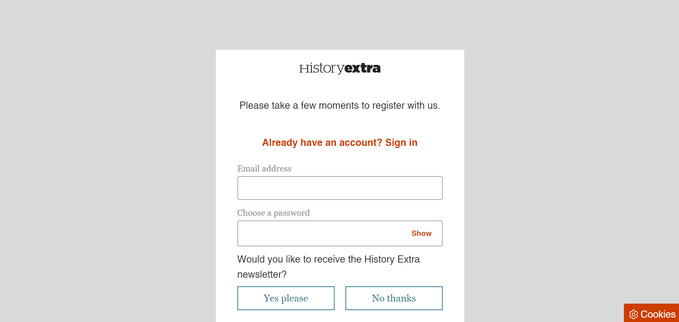Click the HistoryExtra logo

coord(340,68)
